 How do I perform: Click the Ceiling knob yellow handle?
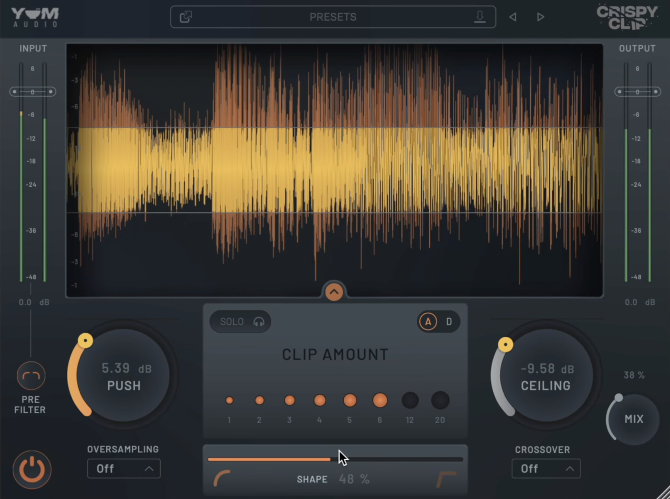[x=506, y=345]
